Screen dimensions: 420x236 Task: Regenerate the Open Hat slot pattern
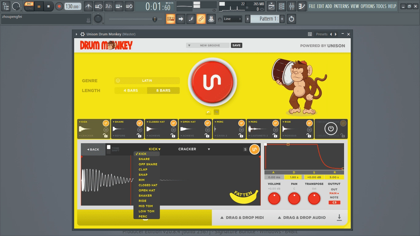point(207,123)
